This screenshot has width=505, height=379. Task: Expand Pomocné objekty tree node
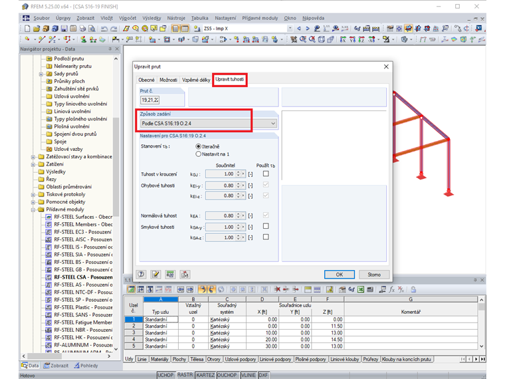tap(33, 202)
